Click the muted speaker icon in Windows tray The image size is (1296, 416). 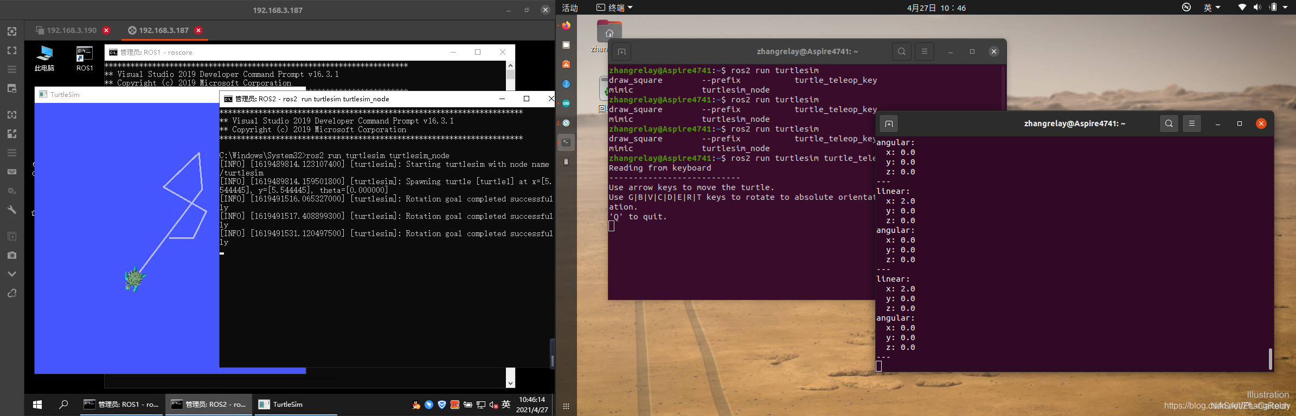[x=493, y=405]
